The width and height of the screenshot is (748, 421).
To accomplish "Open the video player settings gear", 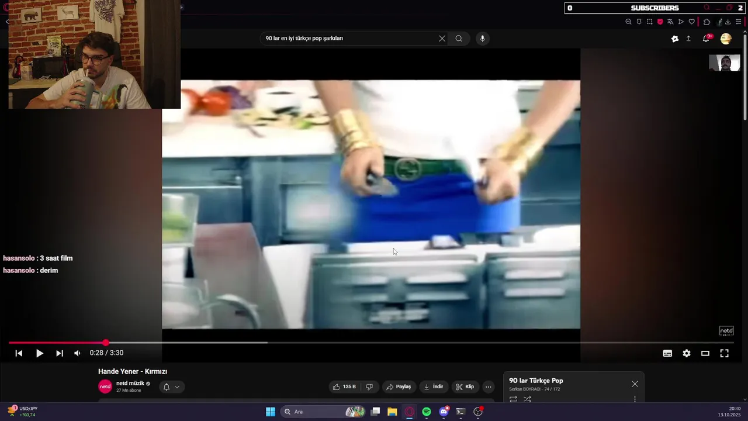I will pos(687,353).
